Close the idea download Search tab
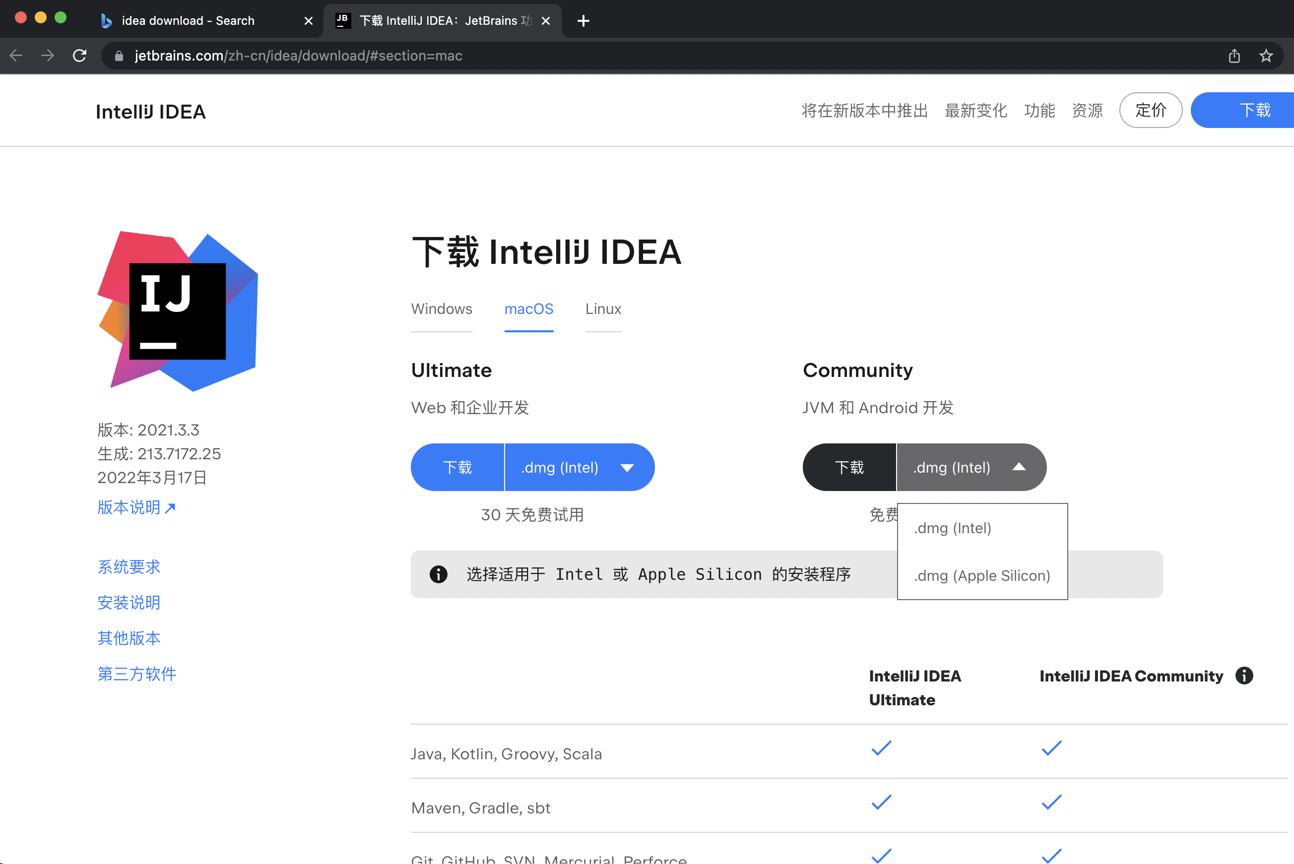Viewport: 1294px width, 864px height. (x=309, y=21)
